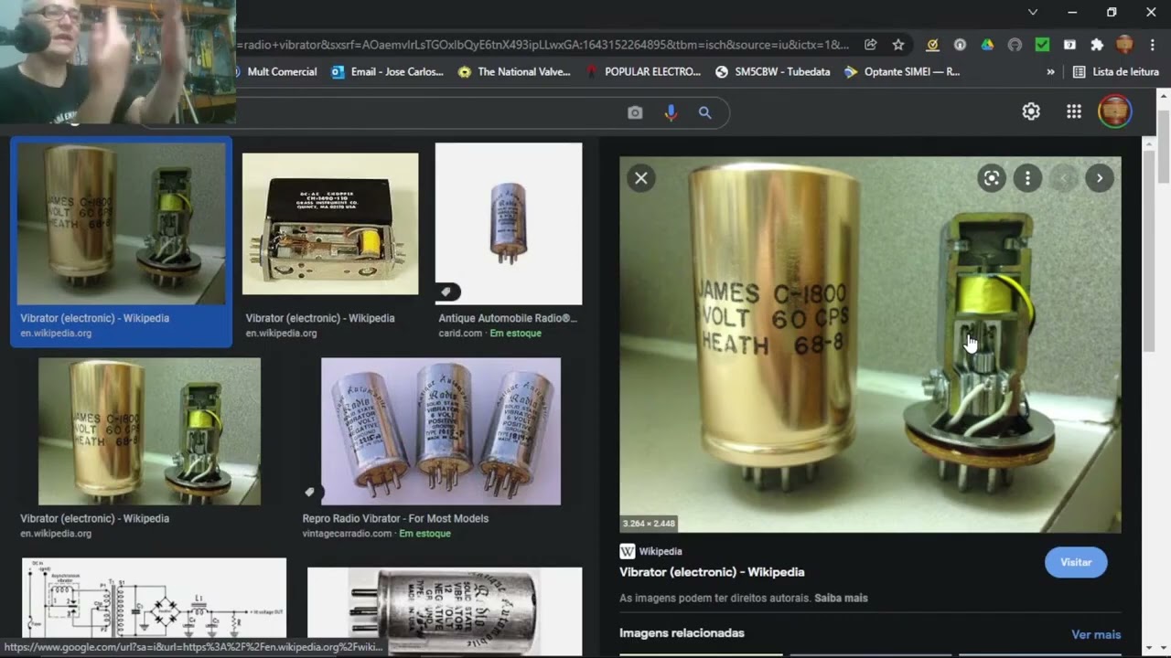The height and width of the screenshot is (658, 1171).
Task: Go to next image with arrow
Action: tap(1100, 178)
